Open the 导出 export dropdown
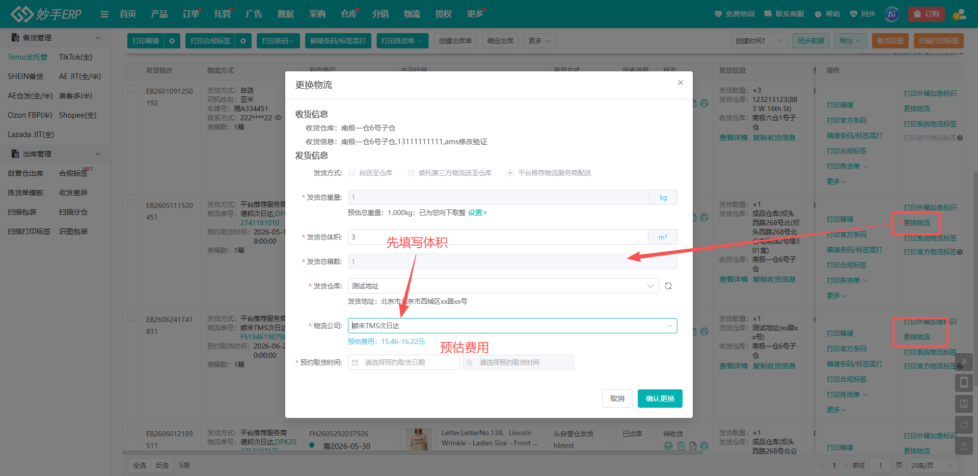This screenshot has height=476, width=978. 851,41
